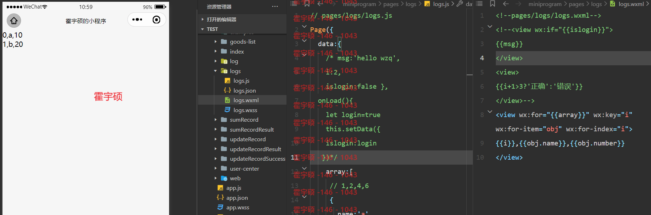651x215 pixels.
Task: Click logs.wxml breadcrumb in right editor
Action: point(631,4)
